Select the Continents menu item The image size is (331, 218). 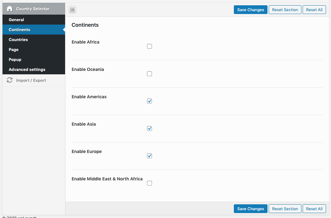[x=19, y=30]
